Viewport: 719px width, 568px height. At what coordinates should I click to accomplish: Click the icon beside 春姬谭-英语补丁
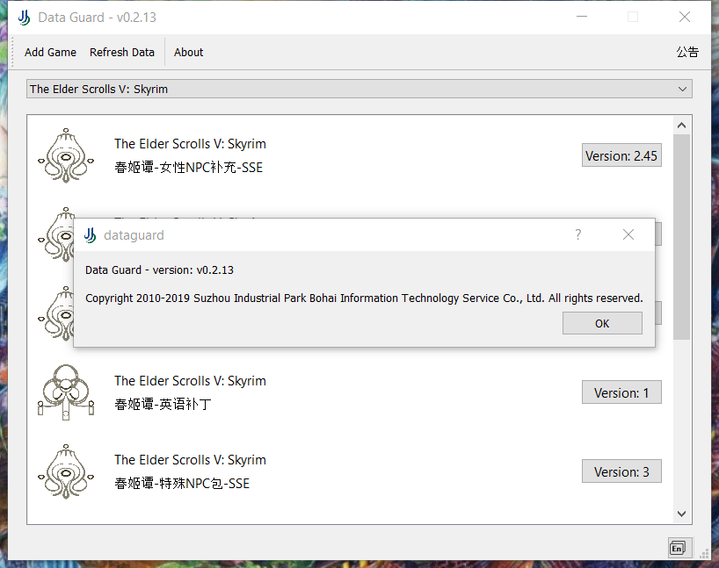66,392
